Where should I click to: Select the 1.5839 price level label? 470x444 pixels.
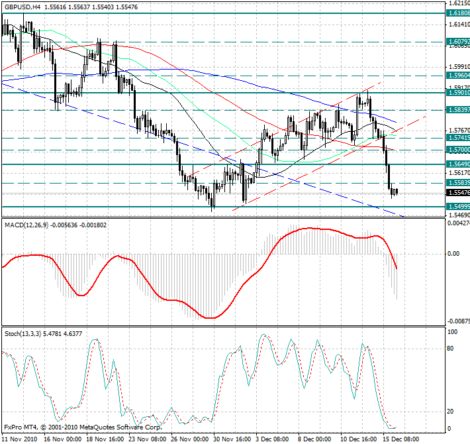pos(458,109)
